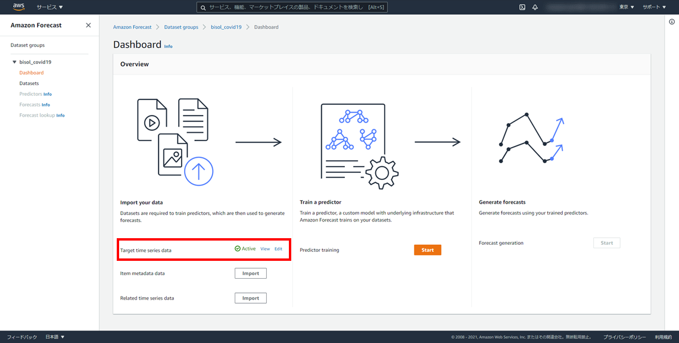Viewport: 679px width, 343px height.
Task: Open the サービス dropdown menu
Action: (49, 7)
